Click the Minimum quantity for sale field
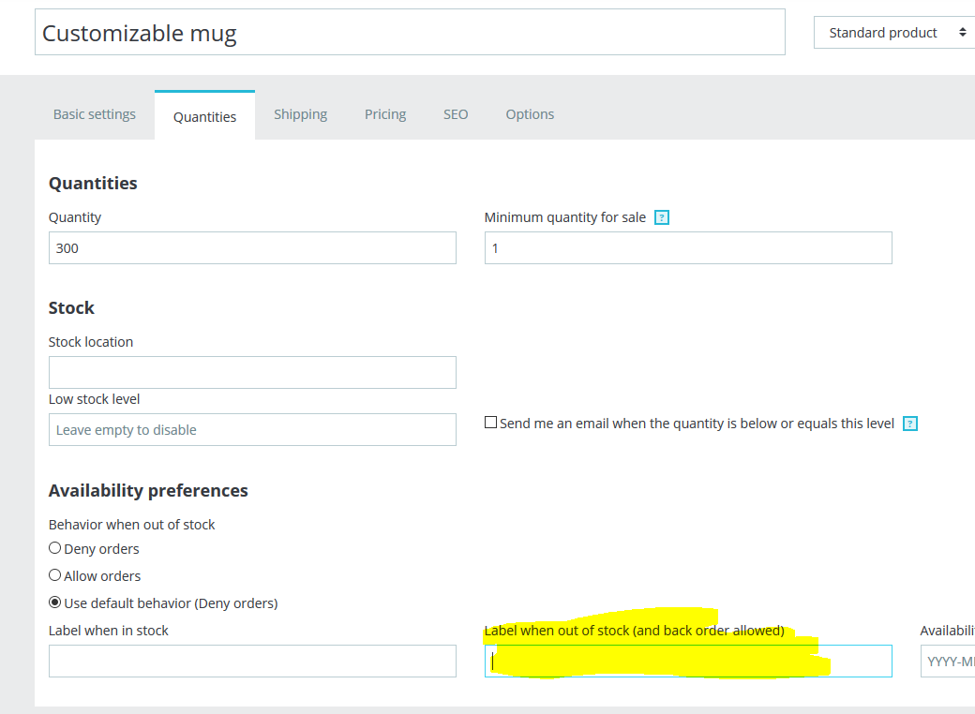Image resolution: width=975 pixels, height=714 pixels. [688, 248]
